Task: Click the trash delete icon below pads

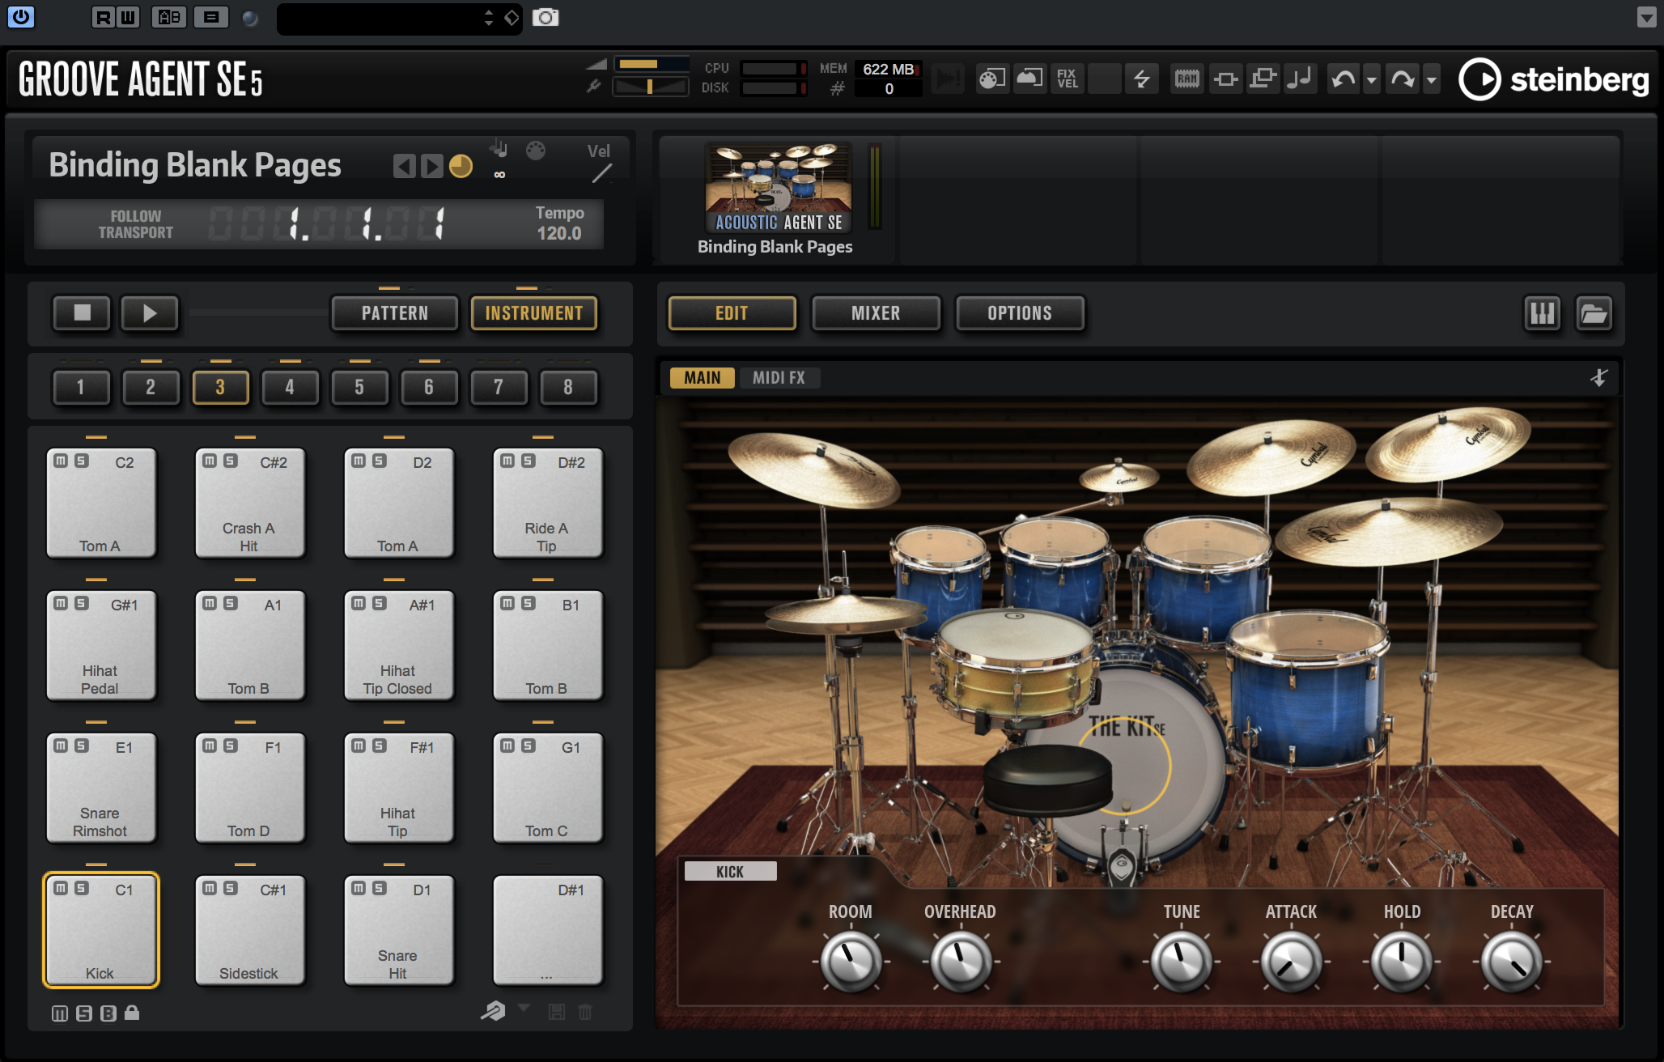Action: coord(585,1012)
